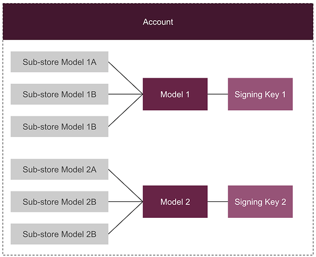Click the Account header banner
The width and height of the screenshot is (316, 257).
pyautogui.click(x=158, y=21)
